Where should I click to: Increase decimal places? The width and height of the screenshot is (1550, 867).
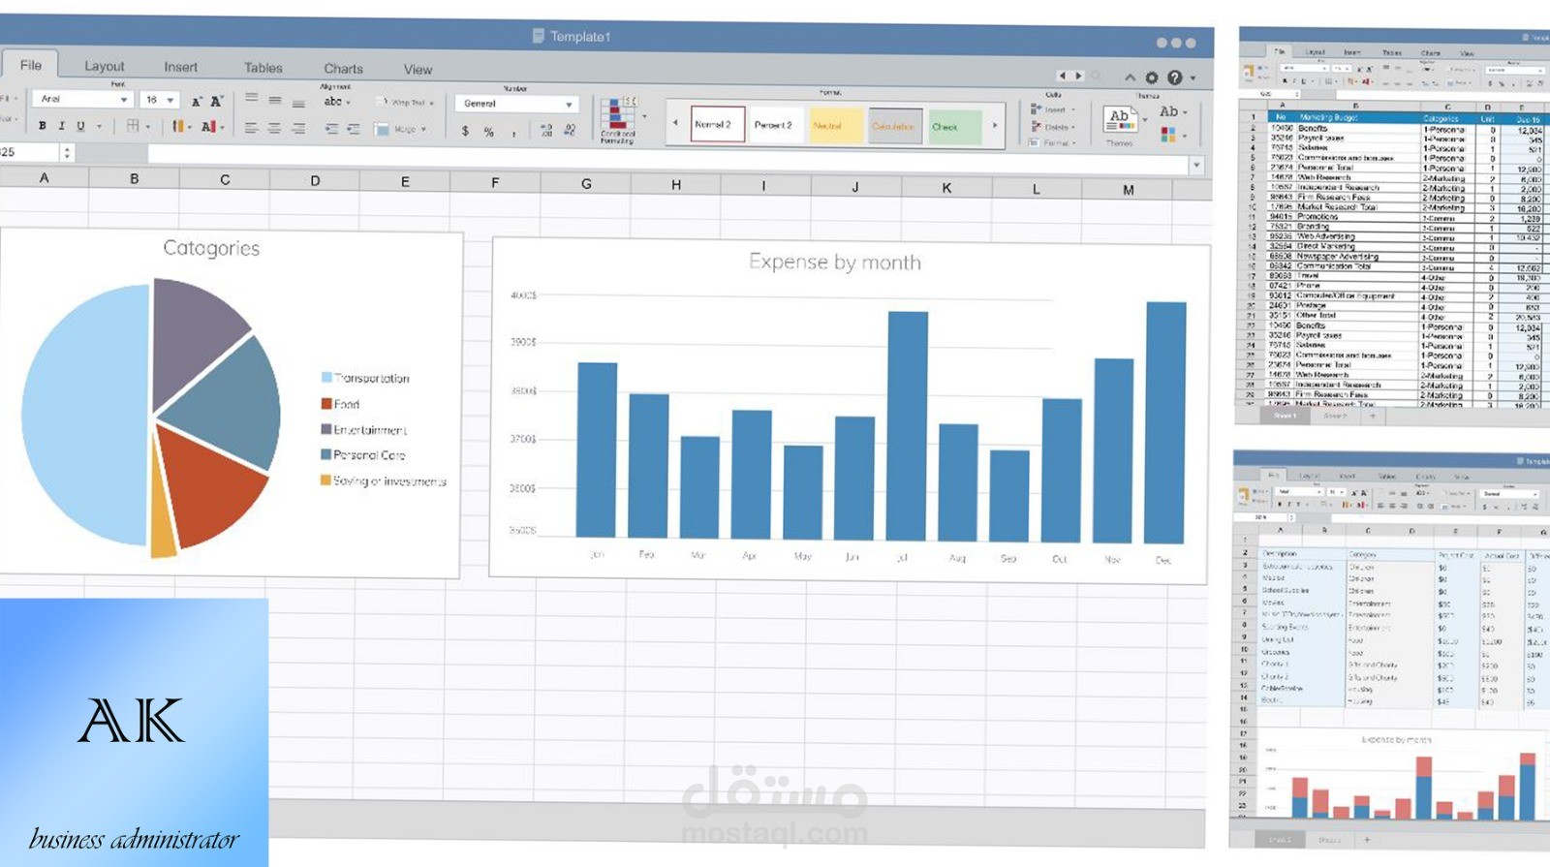pyautogui.click(x=545, y=130)
